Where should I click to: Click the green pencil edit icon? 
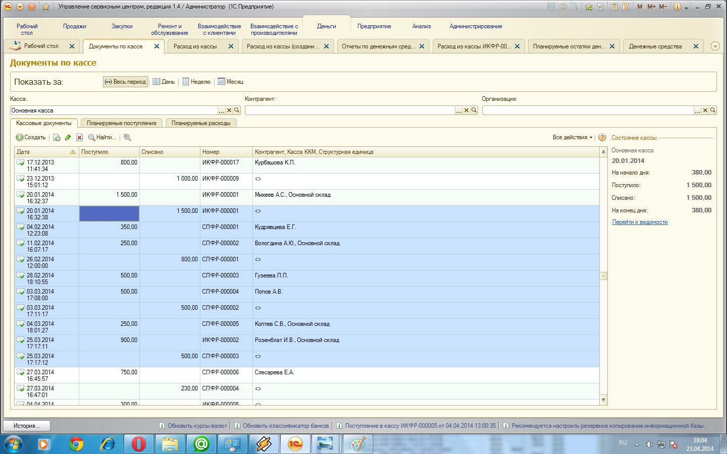68,137
